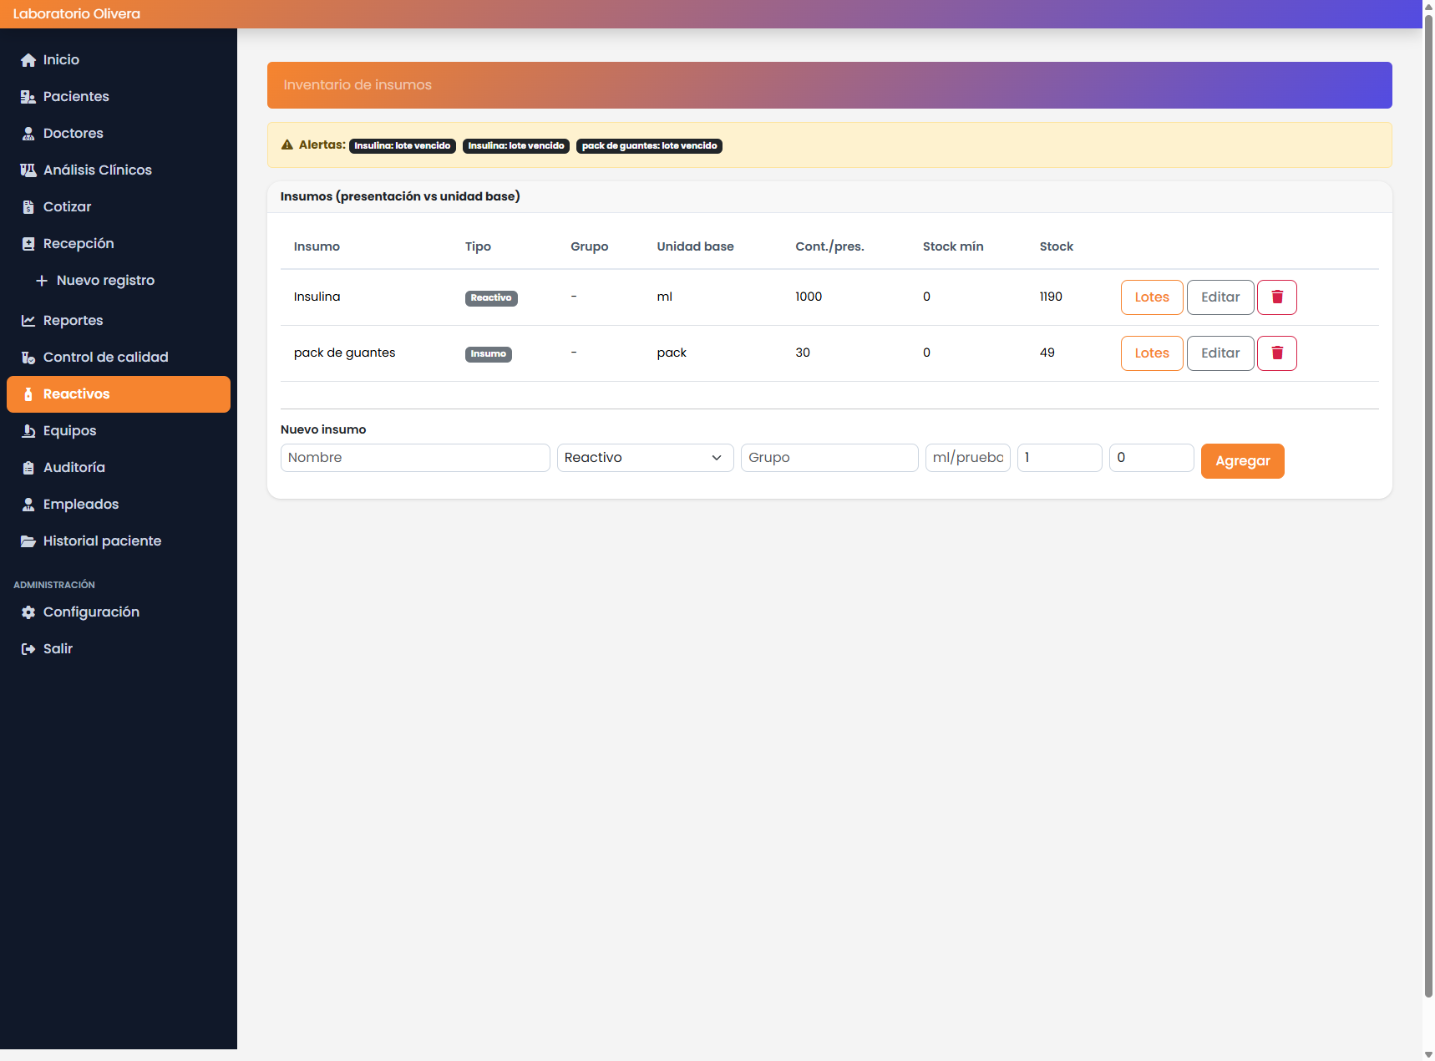The image size is (1435, 1061).
Task: Click the gear icon beside Configuración
Action: click(x=28, y=612)
